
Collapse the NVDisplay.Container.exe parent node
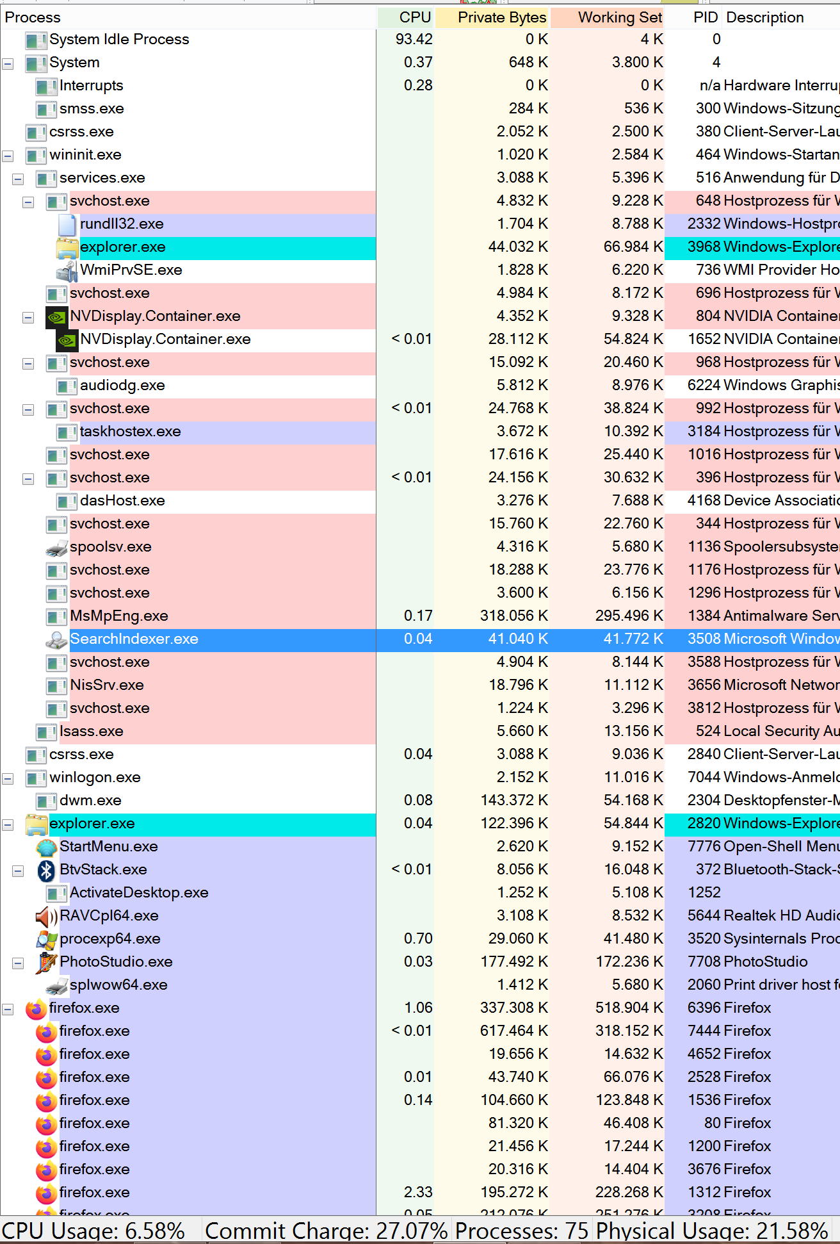(x=28, y=317)
